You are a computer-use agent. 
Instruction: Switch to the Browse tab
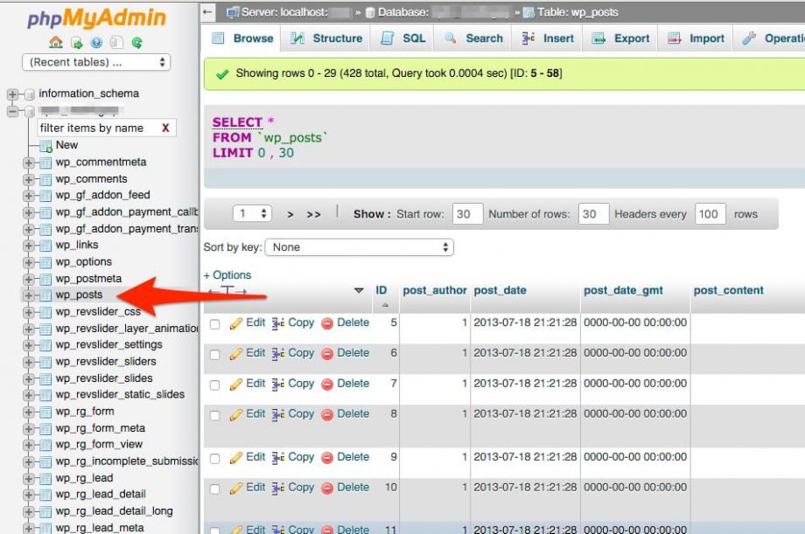click(x=242, y=38)
